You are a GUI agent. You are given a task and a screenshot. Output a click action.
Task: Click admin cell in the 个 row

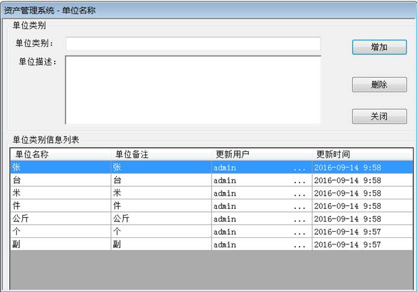[x=262, y=231]
